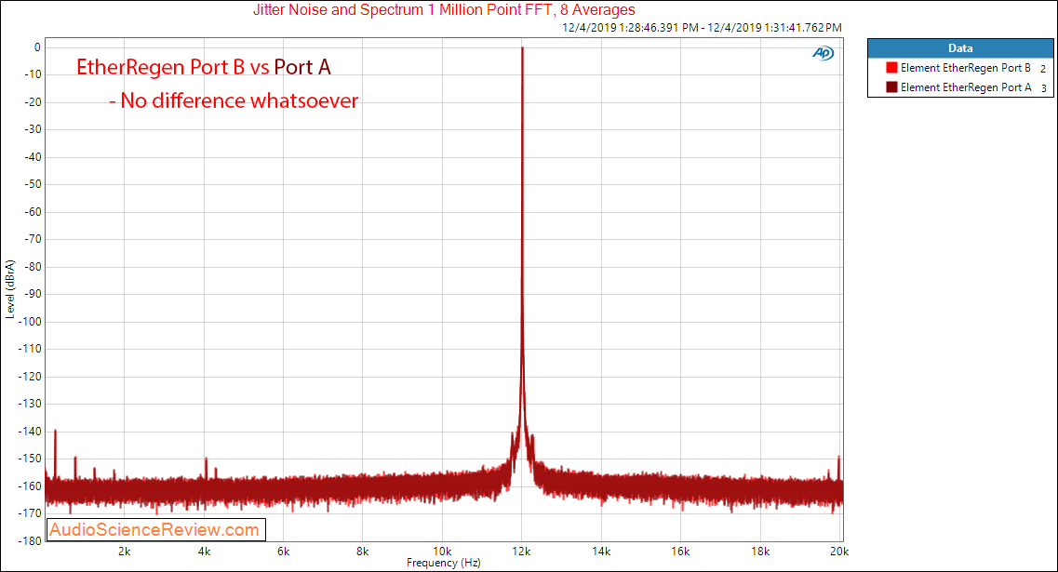
Task: Click the 6k frequency axis label
Action: pyautogui.click(x=284, y=552)
